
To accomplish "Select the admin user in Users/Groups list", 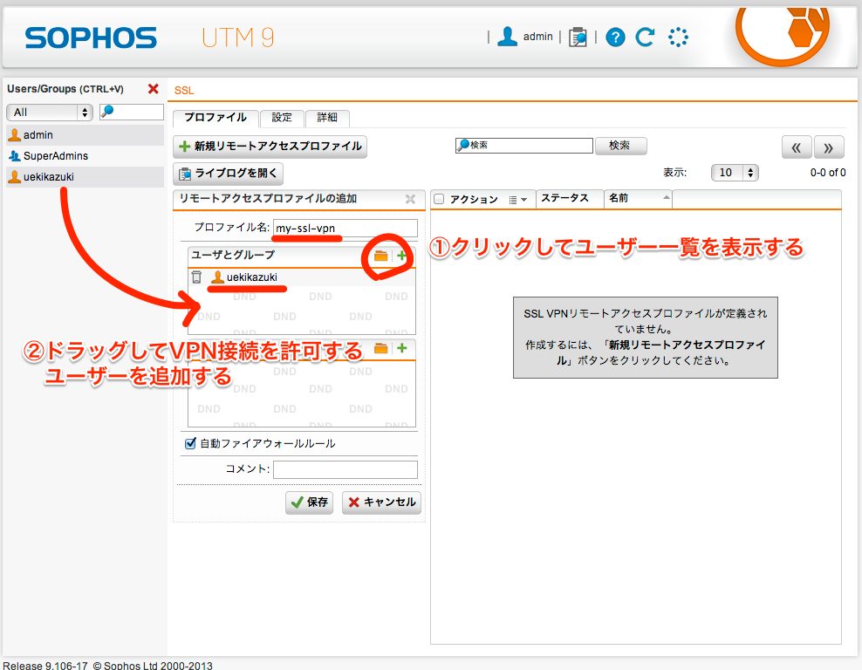I will coord(86,135).
